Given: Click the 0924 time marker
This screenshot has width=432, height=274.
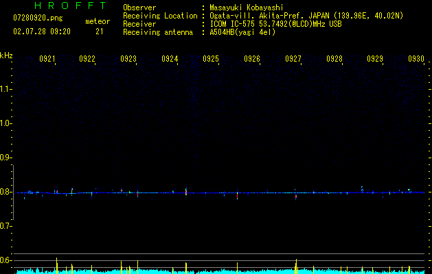Looking at the screenshot, I should (170, 59).
